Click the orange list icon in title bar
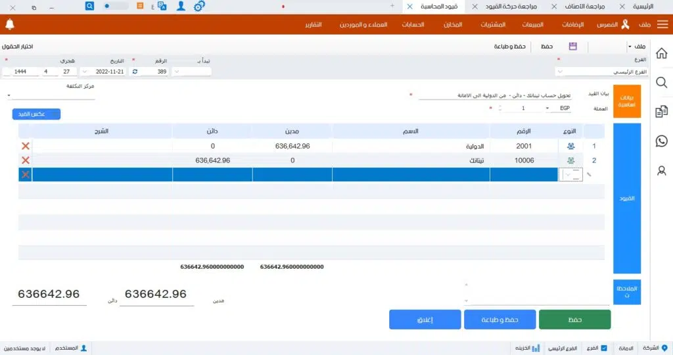This screenshot has height=355, width=673. [140, 6]
